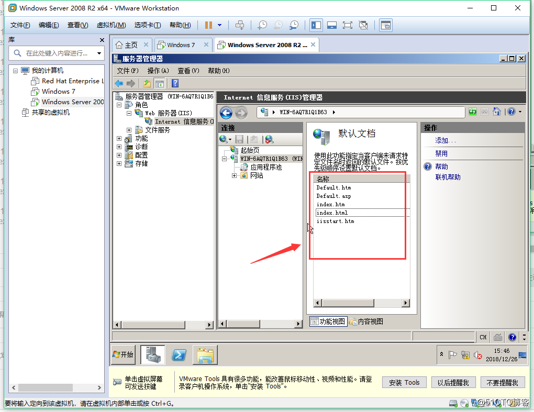Open Server Manager 操作(A) menu
The image size is (534, 412).
[x=158, y=71]
